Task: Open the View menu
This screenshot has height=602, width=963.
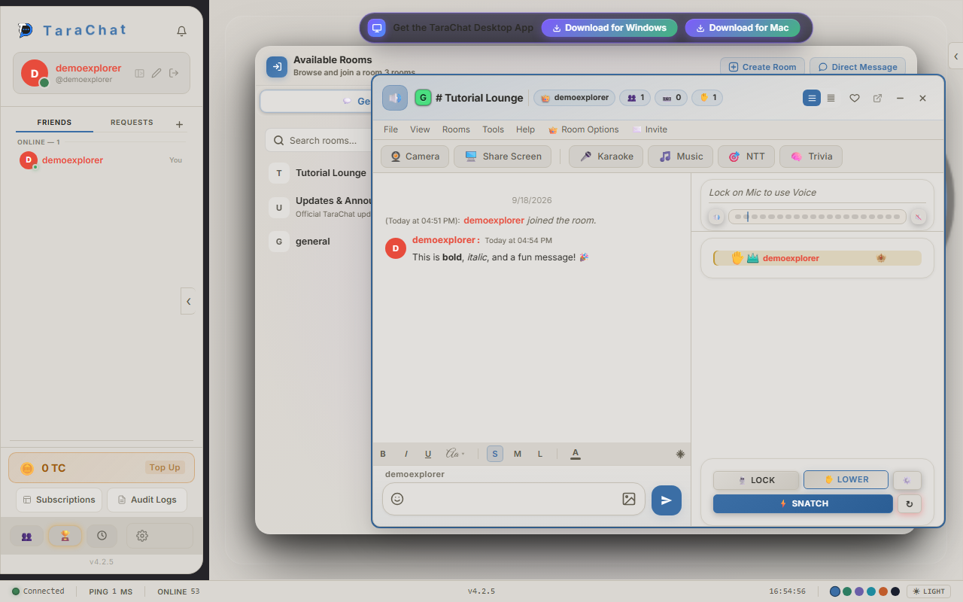Action: (420, 129)
